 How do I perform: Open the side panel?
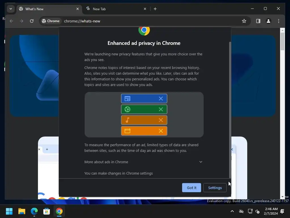(x=258, y=21)
